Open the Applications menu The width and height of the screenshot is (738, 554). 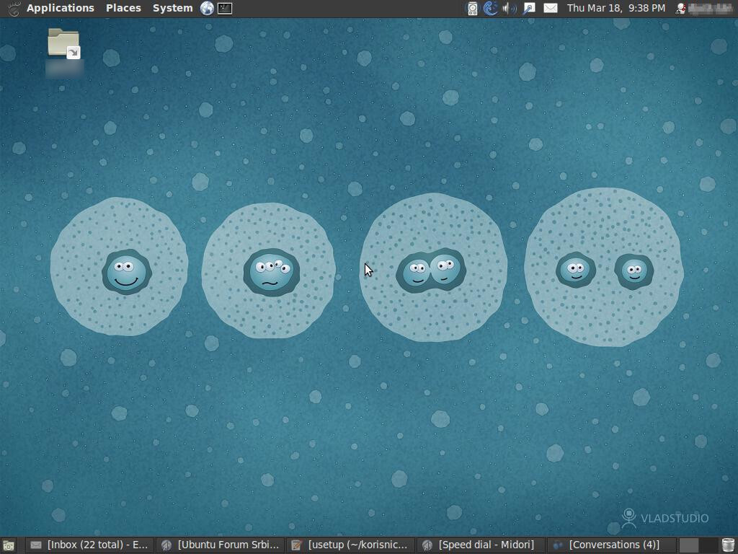(60, 8)
